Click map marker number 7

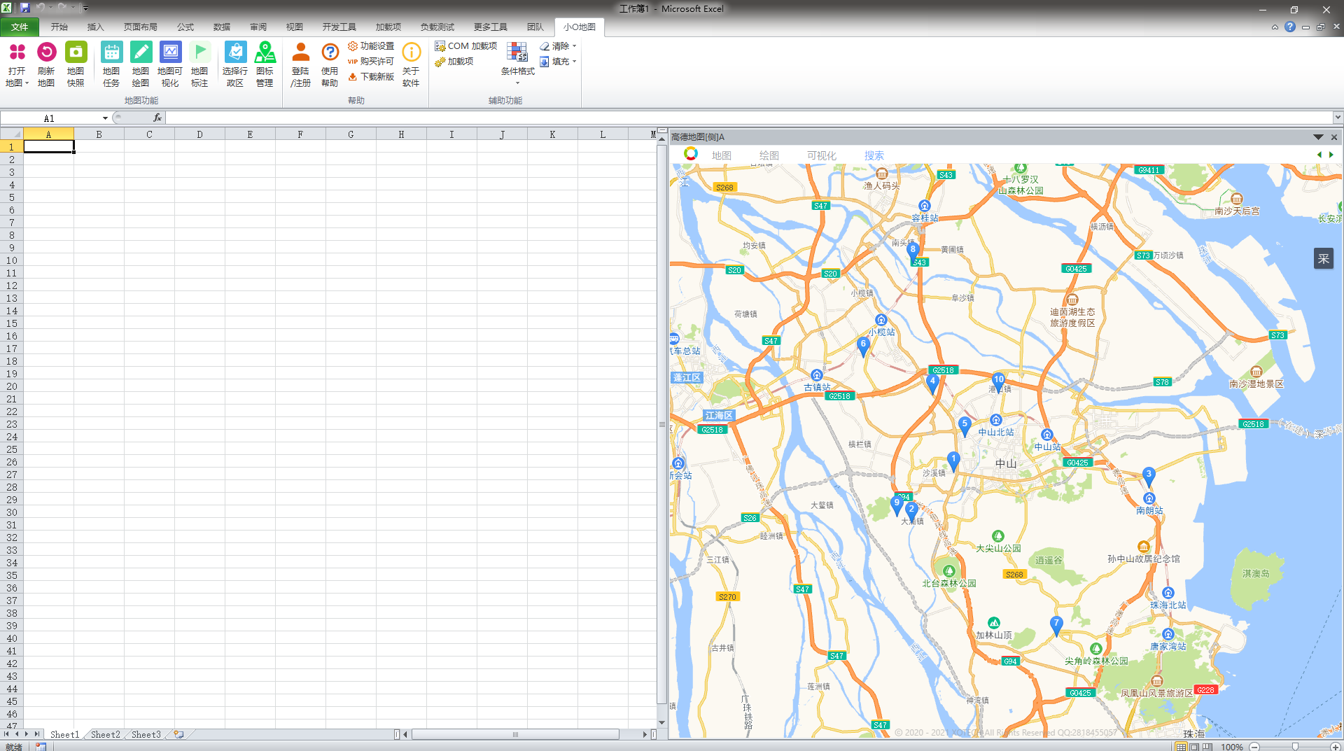[1056, 625]
